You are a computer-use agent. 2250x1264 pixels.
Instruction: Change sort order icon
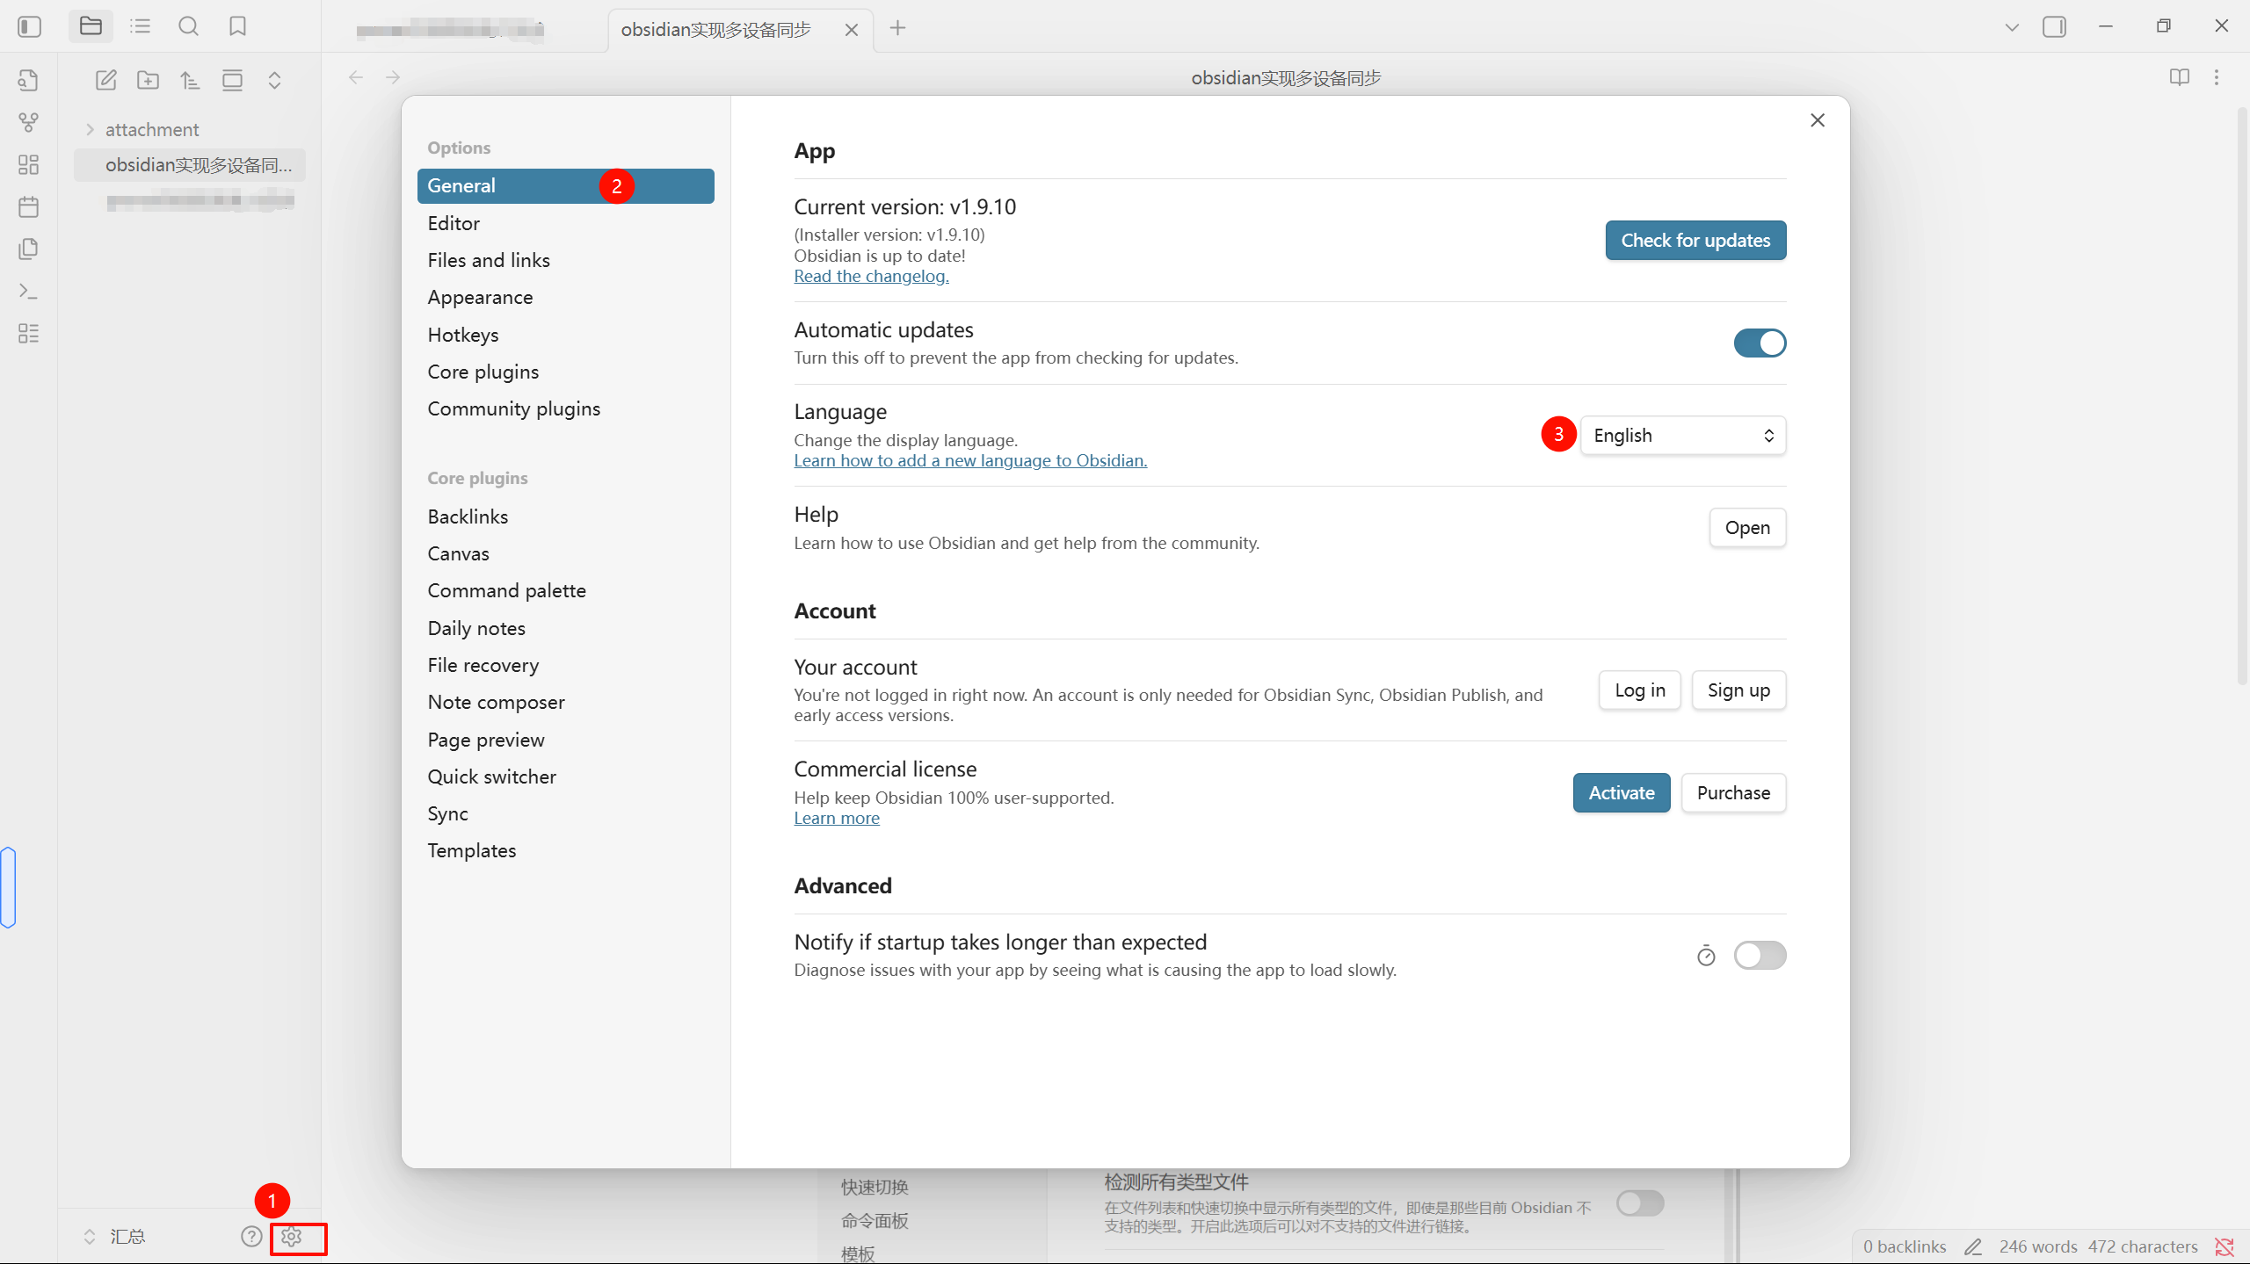coord(190,81)
